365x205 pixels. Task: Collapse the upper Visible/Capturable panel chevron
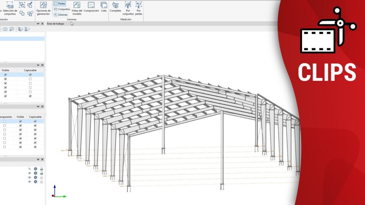coord(38,65)
